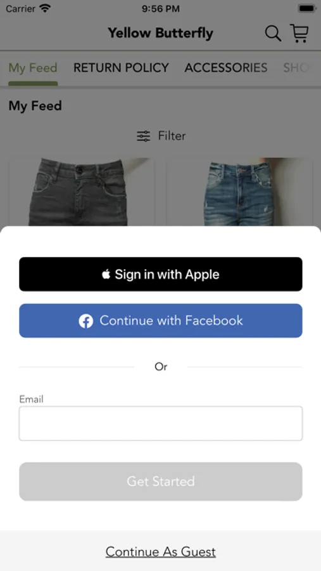Click Continue with Facebook button
Screen dimensions: 321x571
pyautogui.click(x=161, y=321)
